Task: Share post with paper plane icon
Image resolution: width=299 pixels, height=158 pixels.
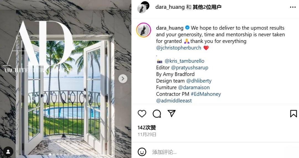Action: [x=171, y=113]
